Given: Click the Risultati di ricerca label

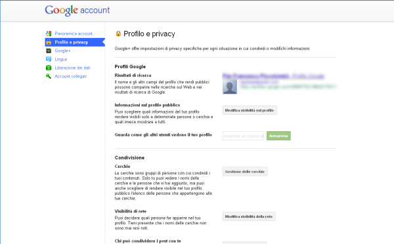Looking at the screenshot, I should point(133,75).
